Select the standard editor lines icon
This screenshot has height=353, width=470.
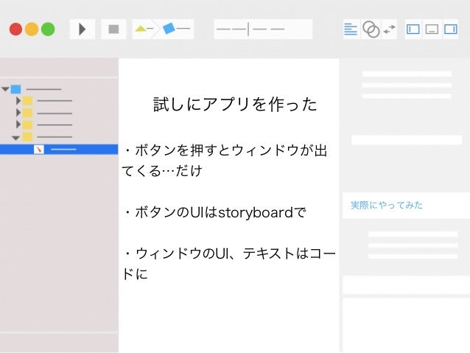click(x=351, y=29)
